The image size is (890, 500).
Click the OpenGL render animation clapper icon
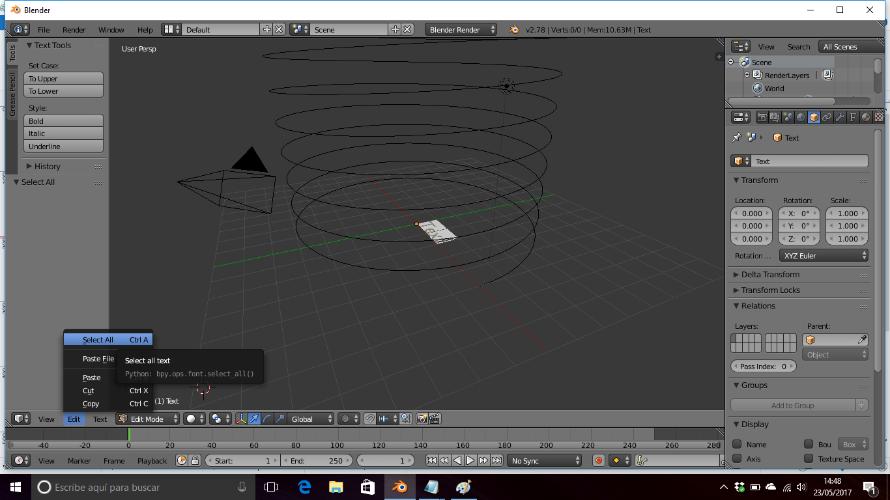(435, 419)
